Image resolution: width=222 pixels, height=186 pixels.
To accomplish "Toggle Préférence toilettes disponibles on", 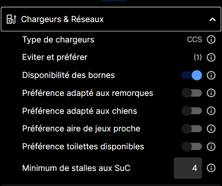I will 192,146.
